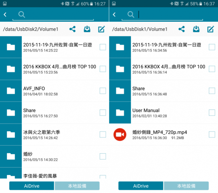Tap the image notification icon in the left status bar
This screenshot has width=218, height=193.
pos(5,4)
